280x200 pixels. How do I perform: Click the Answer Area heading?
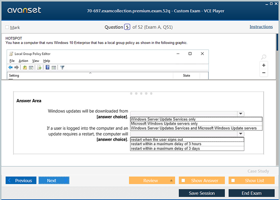coord(29,101)
